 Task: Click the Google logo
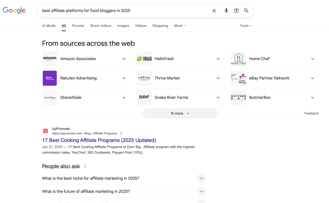(x=14, y=10)
